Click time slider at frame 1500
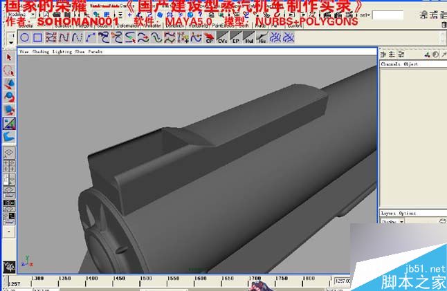The width and height of the screenshot is (447, 291). point(140,281)
